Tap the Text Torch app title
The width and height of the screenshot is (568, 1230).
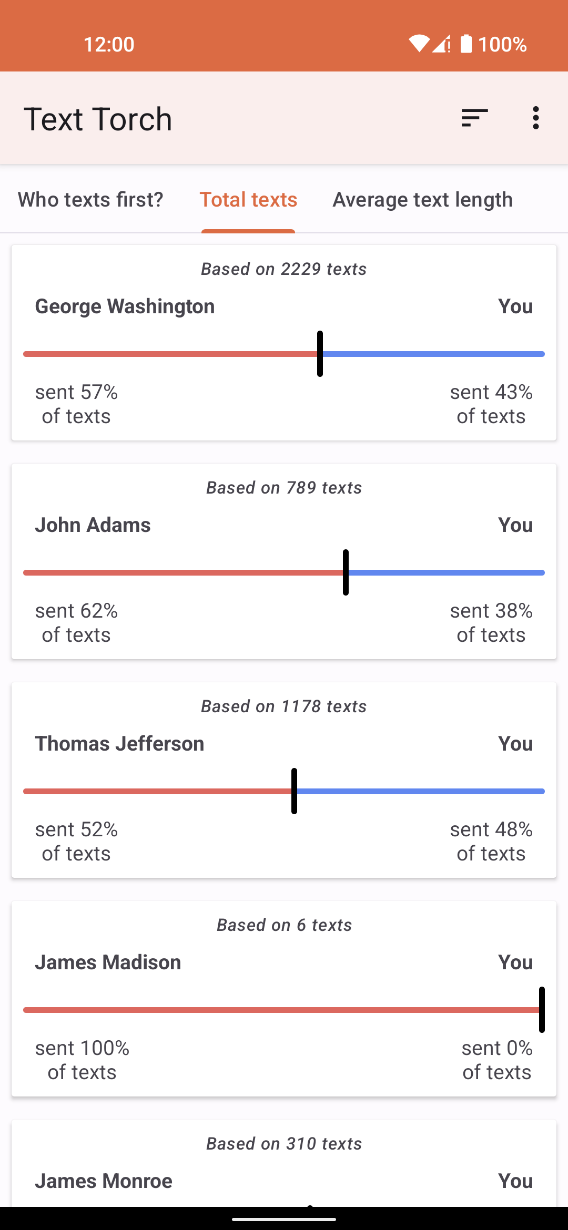coord(98,119)
